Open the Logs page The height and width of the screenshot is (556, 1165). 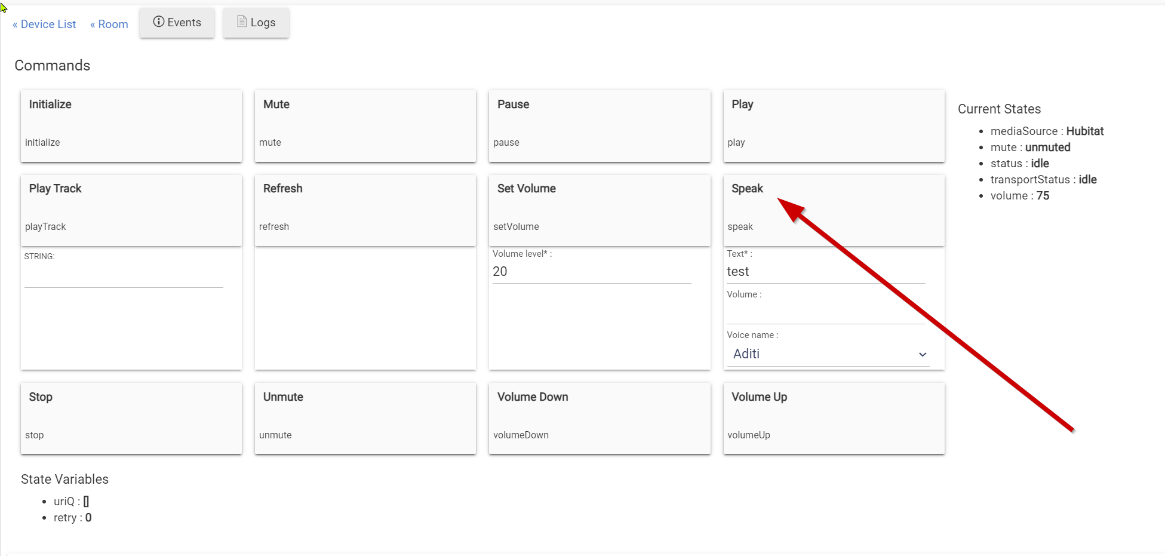coord(256,23)
